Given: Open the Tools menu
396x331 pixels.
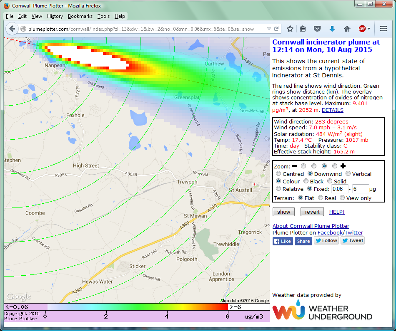Looking at the screenshot, I should point(103,16).
